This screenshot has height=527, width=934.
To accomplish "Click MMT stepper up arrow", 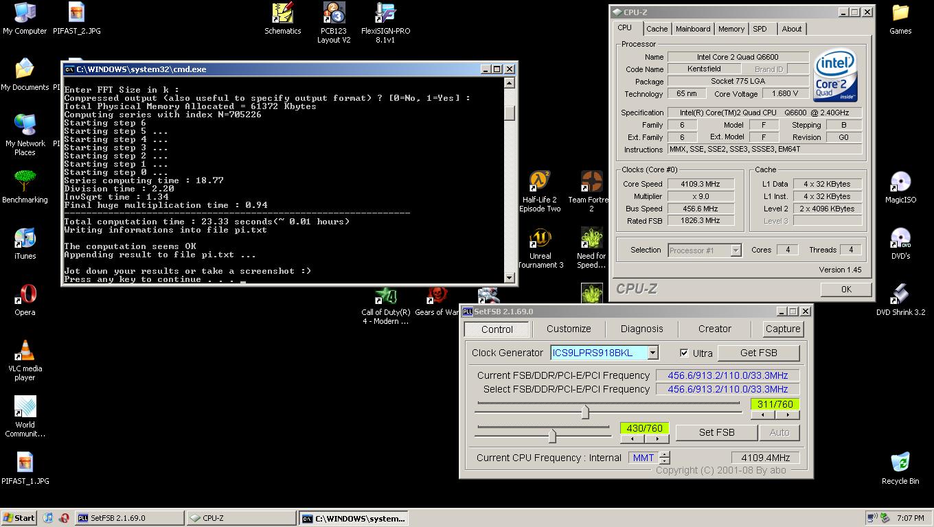I will click(x=664, y=454).
